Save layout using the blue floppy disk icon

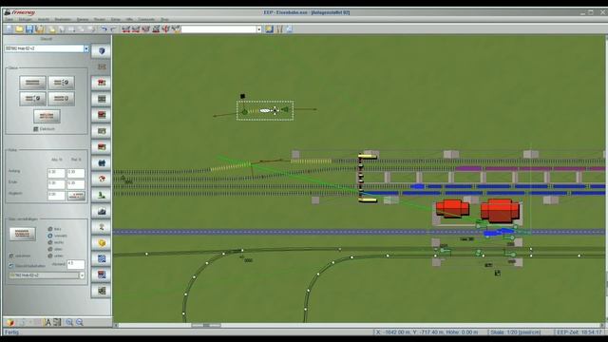pyautogui.click(x=29, y=29)
